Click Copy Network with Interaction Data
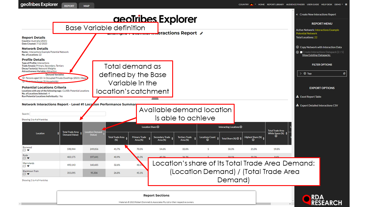 (321, 47)
